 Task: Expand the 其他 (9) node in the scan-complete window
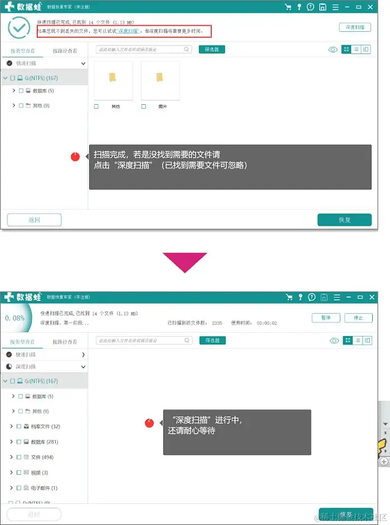click(14, 105)
